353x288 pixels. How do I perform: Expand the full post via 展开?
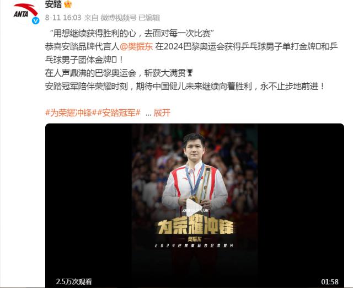pos(162,113)
